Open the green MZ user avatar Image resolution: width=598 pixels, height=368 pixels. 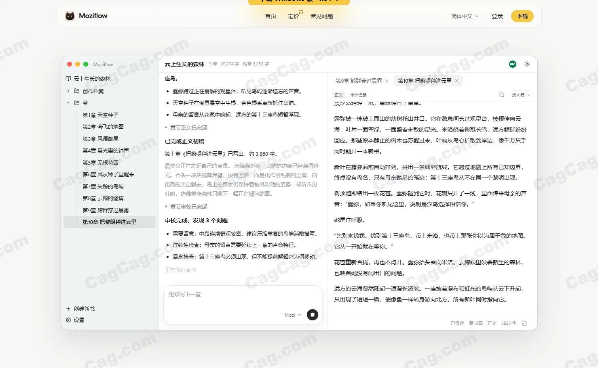(513, 64)
